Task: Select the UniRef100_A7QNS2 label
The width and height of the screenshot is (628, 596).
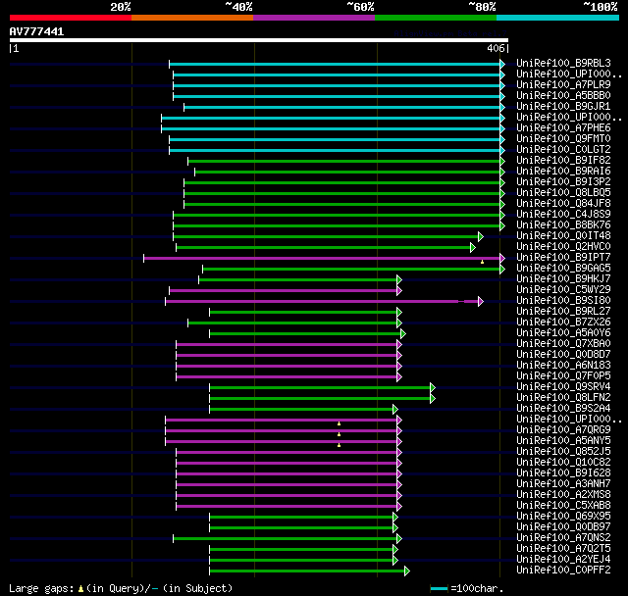Action: coord(563,538)
